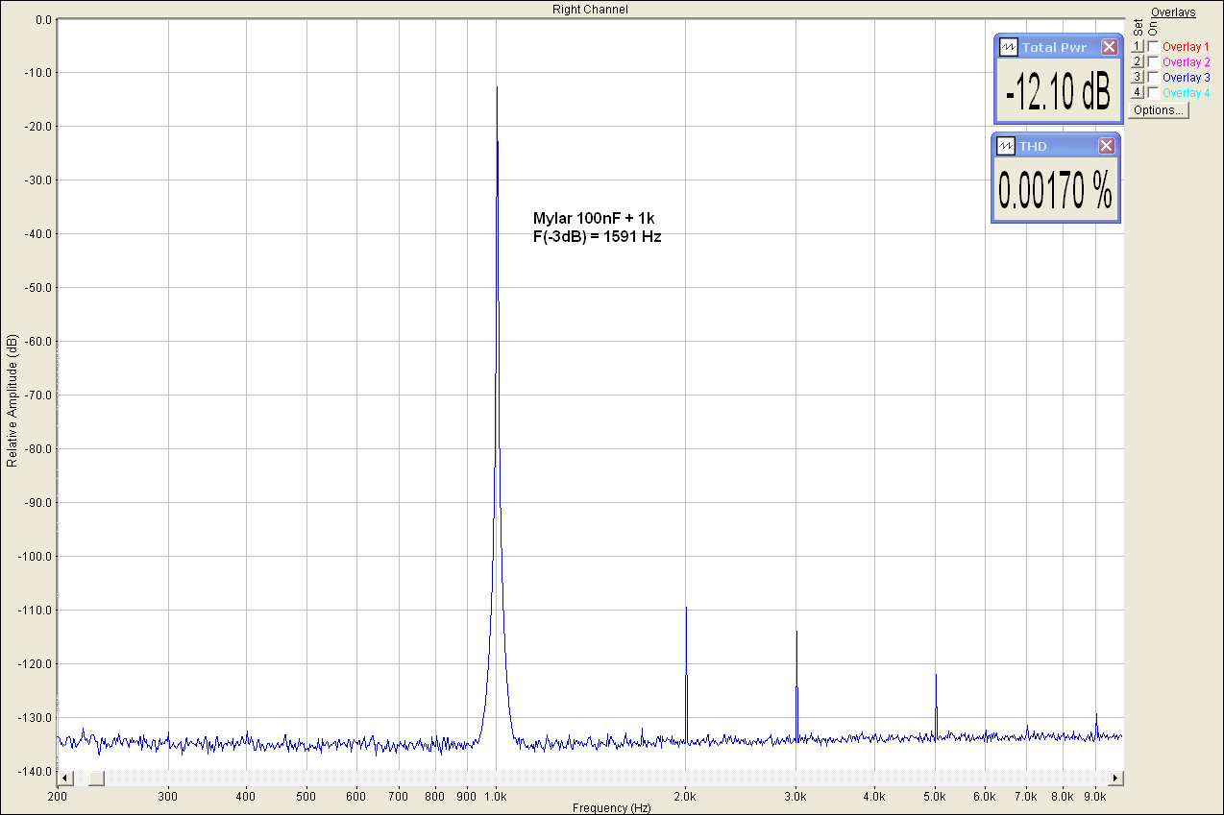Enable the Overlay 4 On checkbox

click(x=1153, y=92)
